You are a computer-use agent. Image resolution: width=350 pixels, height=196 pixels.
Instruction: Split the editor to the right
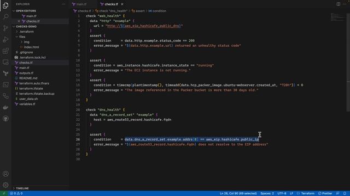point(339,4)
